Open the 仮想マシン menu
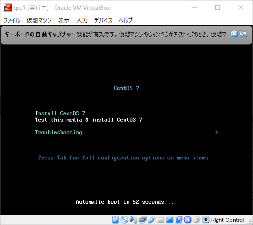The width and height of the screenshot is (253, 225). [x=39, y=21]
